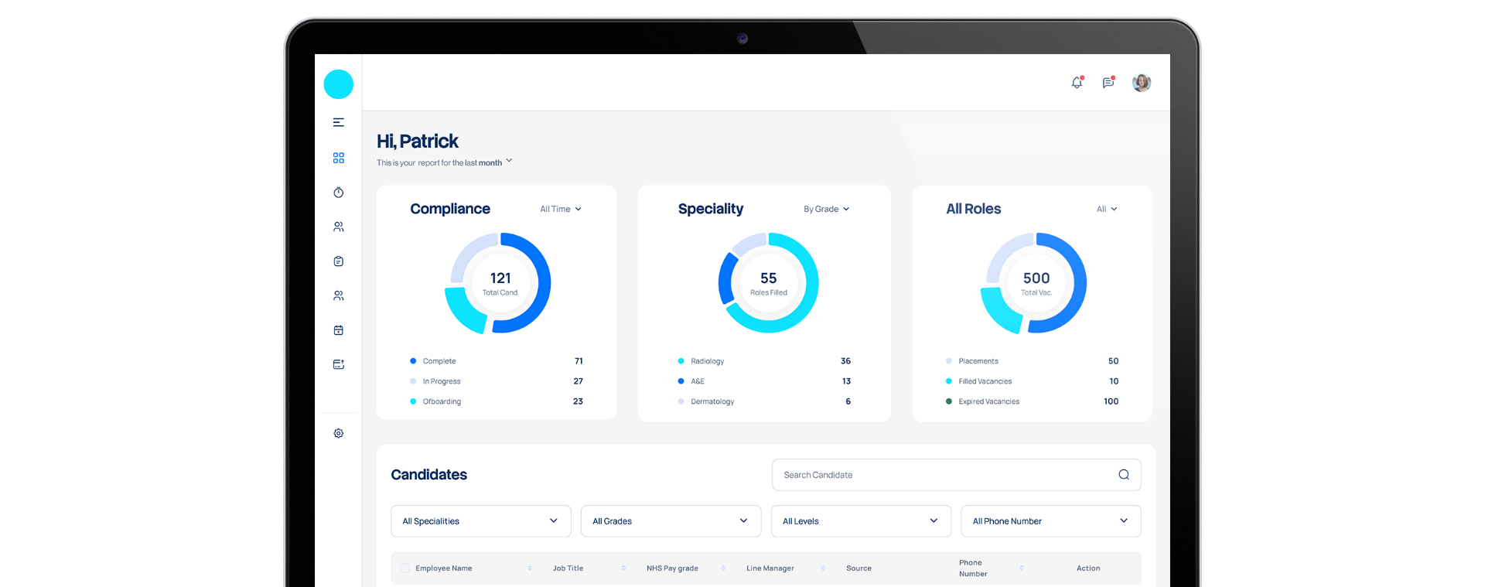The height and width of the screenshot is (587, 1485).
Task: Open the By Grade dropdown in Speciality
Action: pyautogui.click(x=826, y=209)
